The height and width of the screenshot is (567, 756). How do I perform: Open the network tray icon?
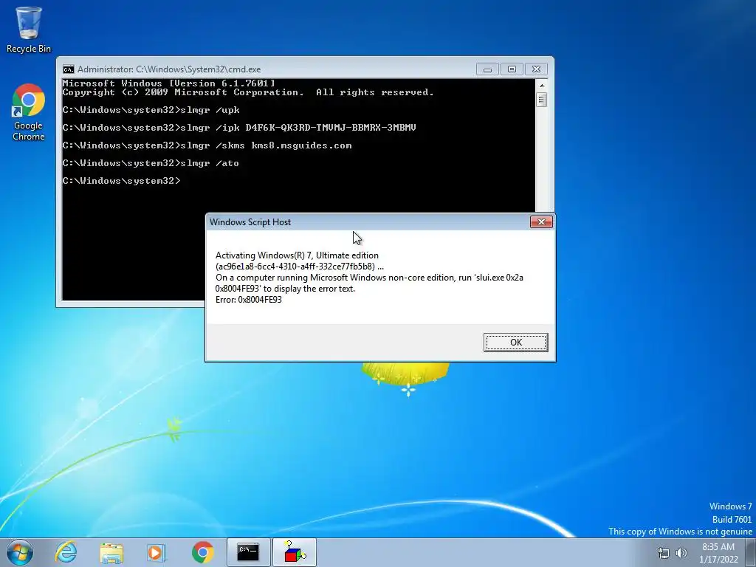(664, 553)
